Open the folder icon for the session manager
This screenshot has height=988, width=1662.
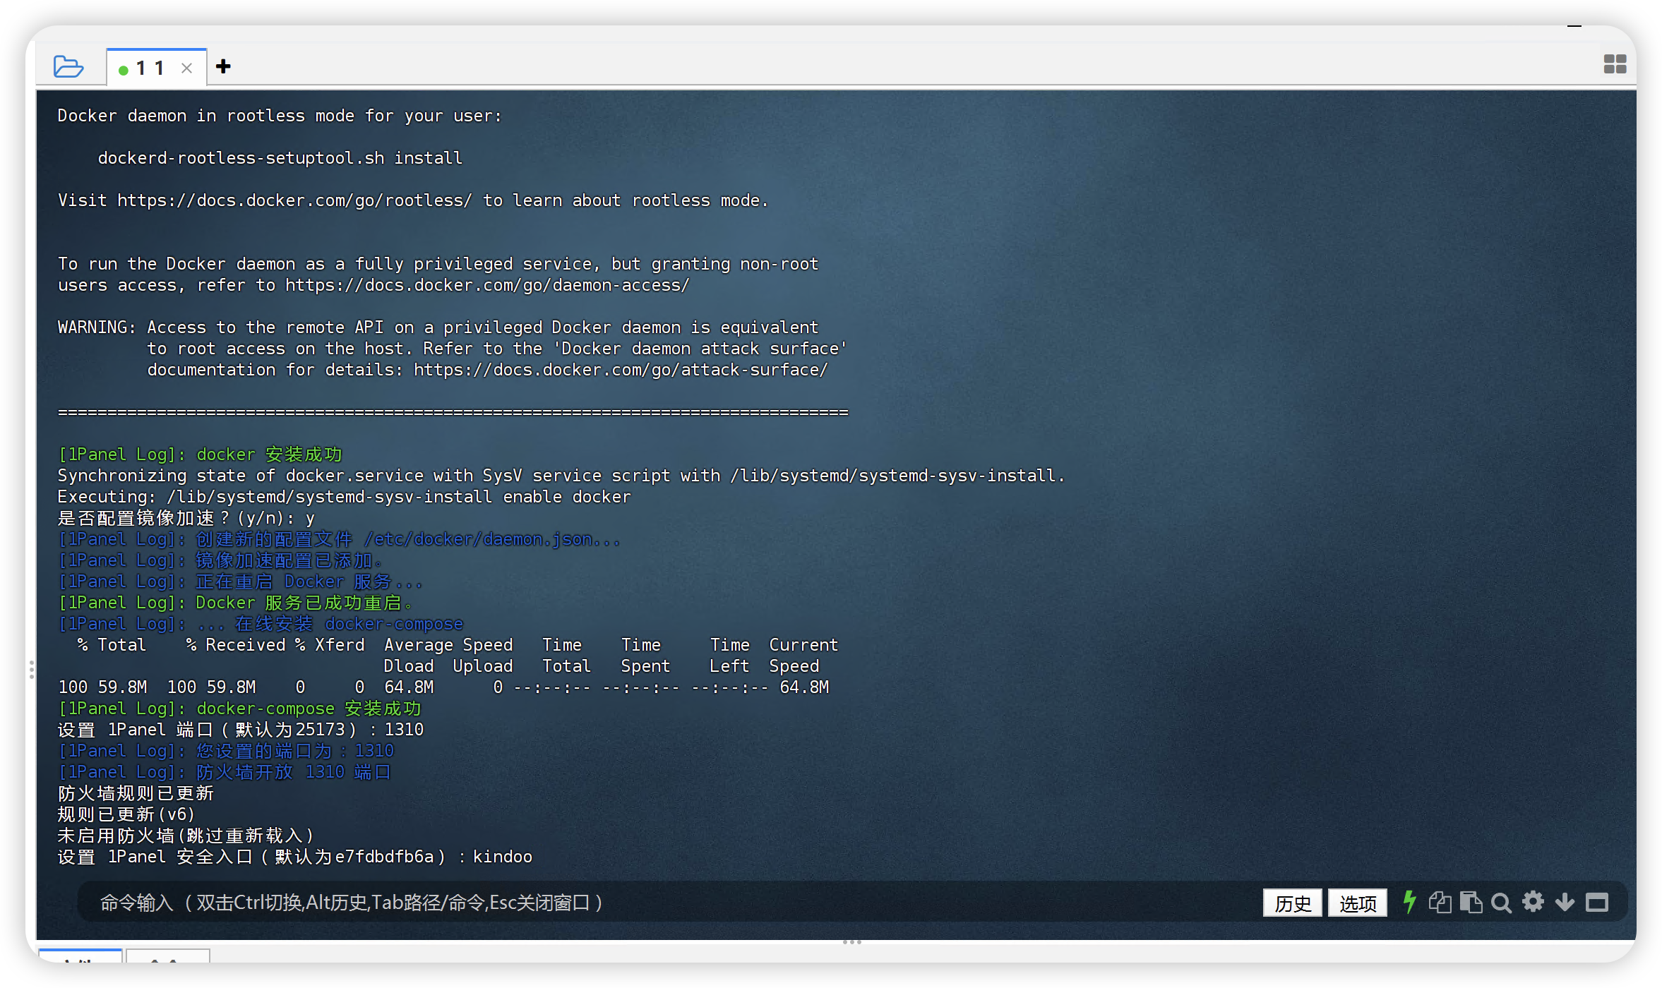(x=68, y=67)
